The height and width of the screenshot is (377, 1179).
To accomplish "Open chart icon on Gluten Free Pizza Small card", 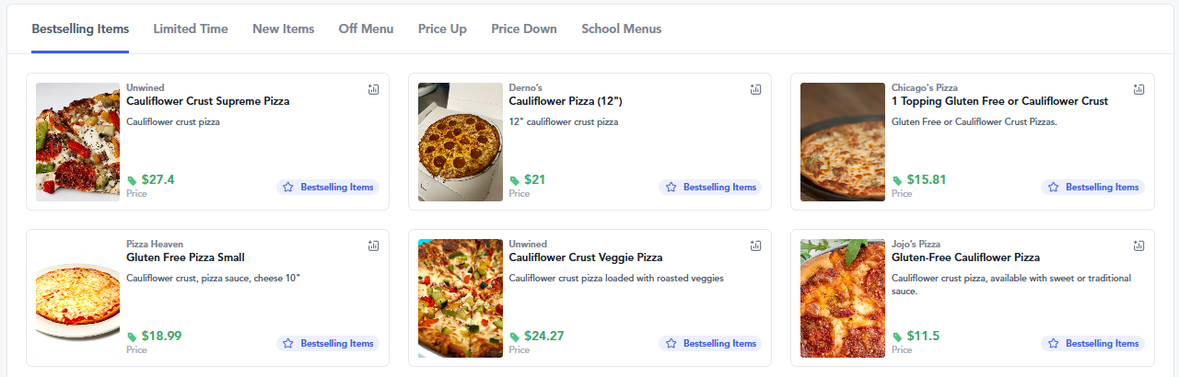I will tap(373, 246).
